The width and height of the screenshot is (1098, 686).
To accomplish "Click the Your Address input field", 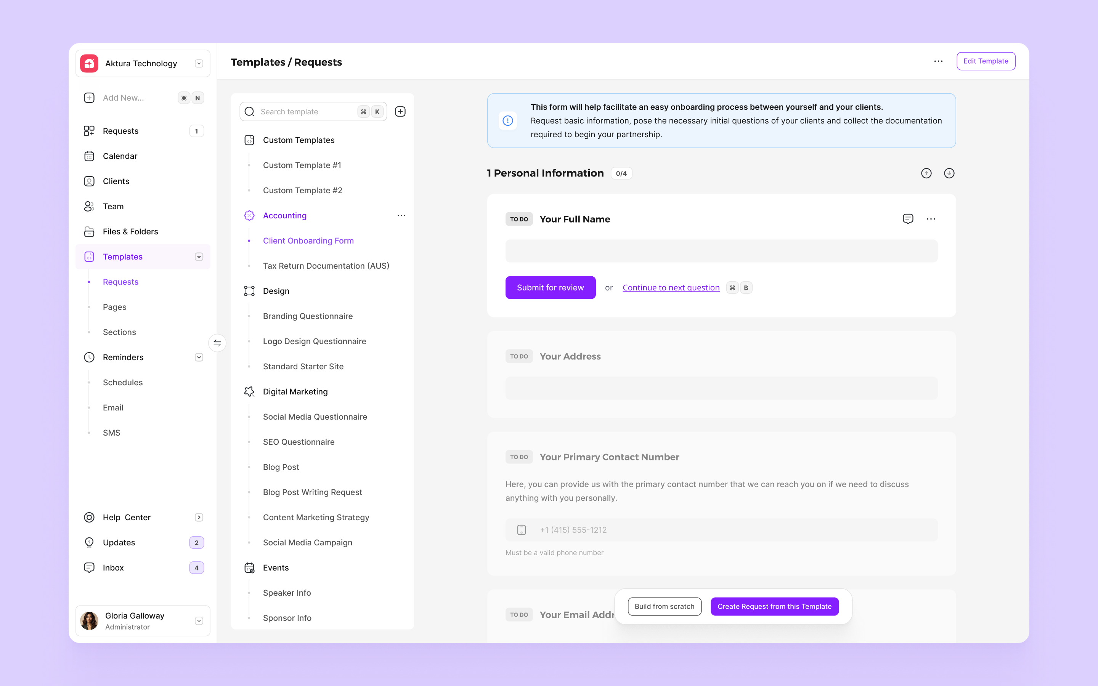I will pos(721,388).
